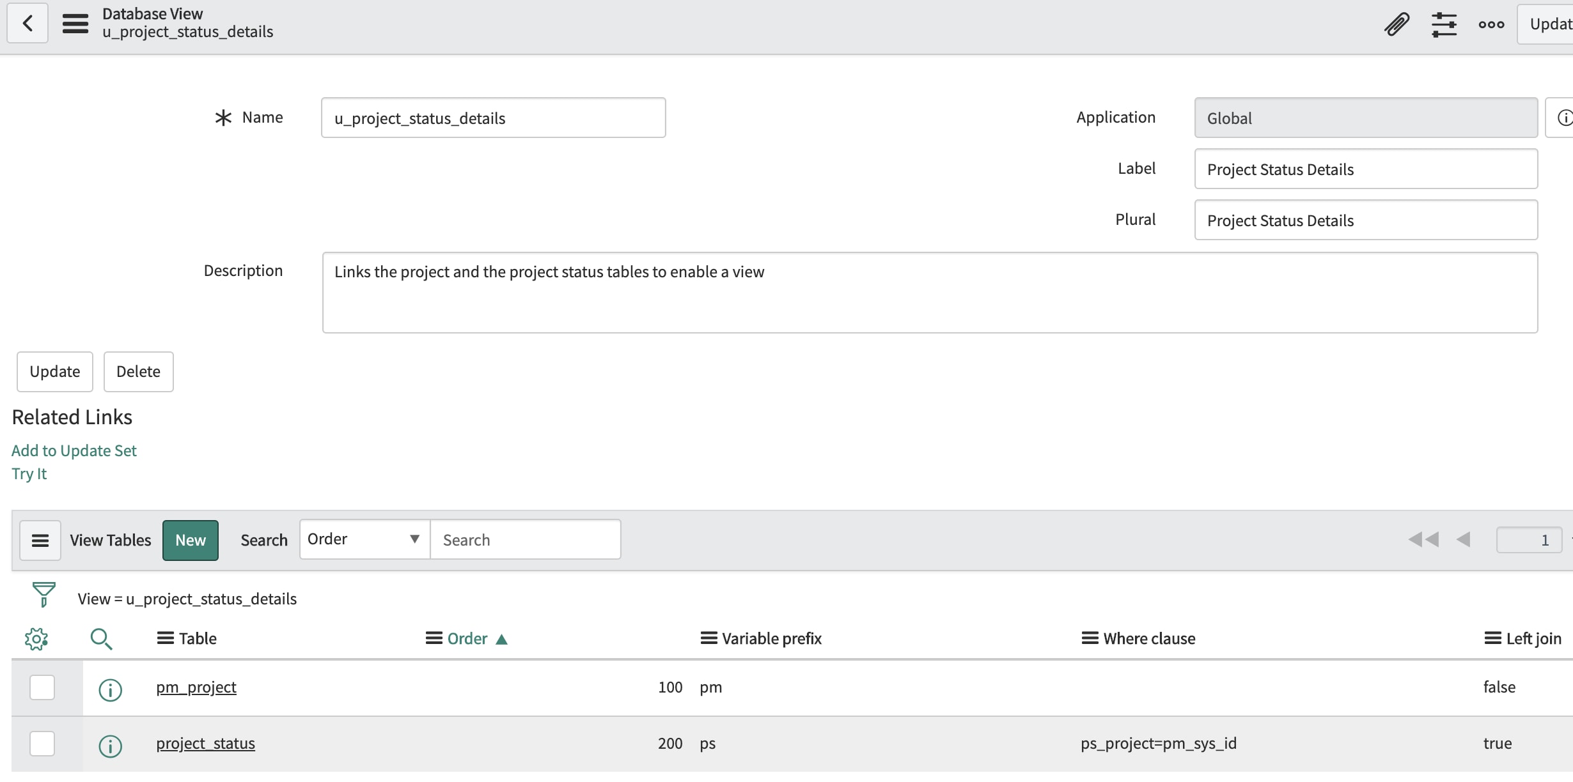The width and height of the screenshot is (1573, 782).
Task: Attach a file using the paperclip icon
Action: coord(1397,24)
